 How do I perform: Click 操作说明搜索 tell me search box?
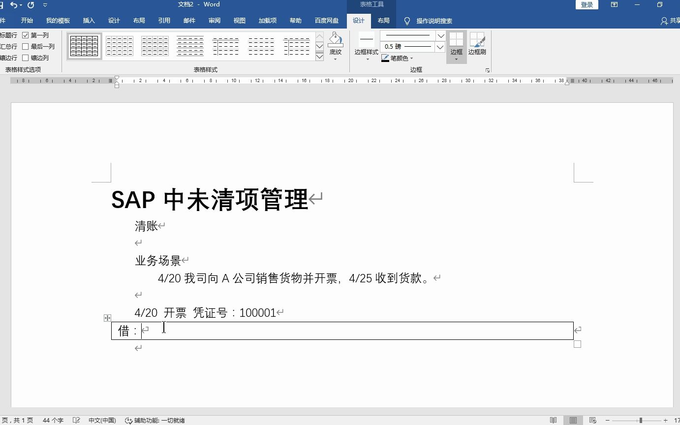tap(434, 21)
